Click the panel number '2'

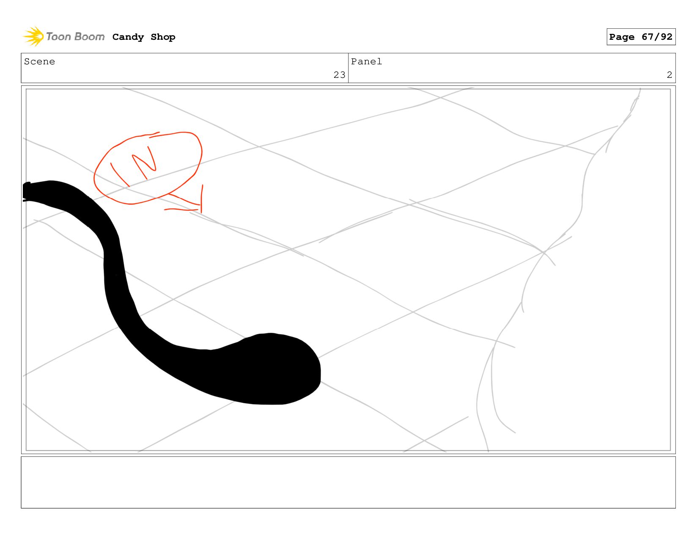click(x=669, y=75)
